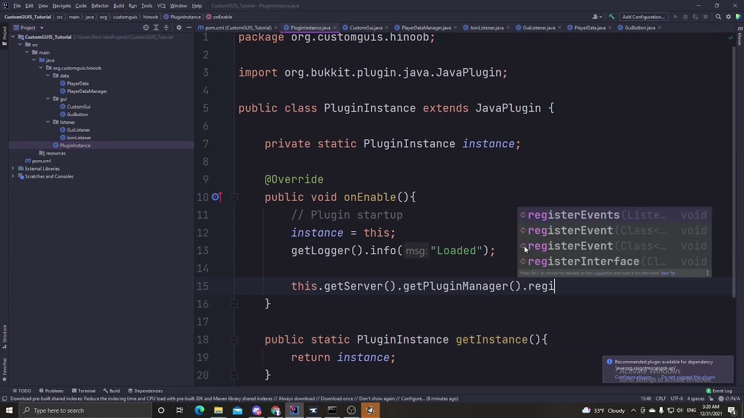Open File Explorer from taskbar
This screenshot has width=744, height=418.
tap(218, 410)
